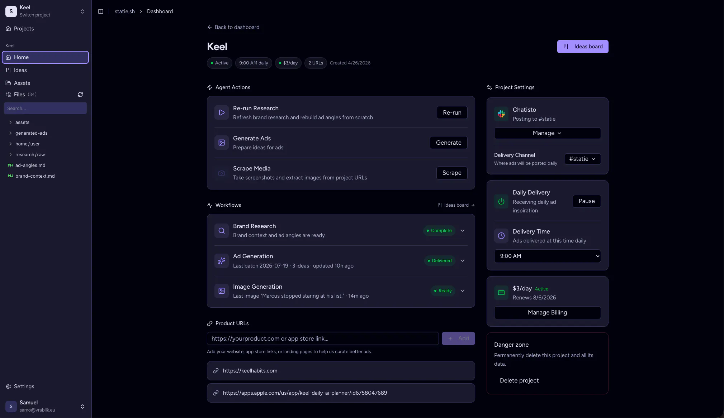
Task: Click the Scrape button
Action: [452, 173]
